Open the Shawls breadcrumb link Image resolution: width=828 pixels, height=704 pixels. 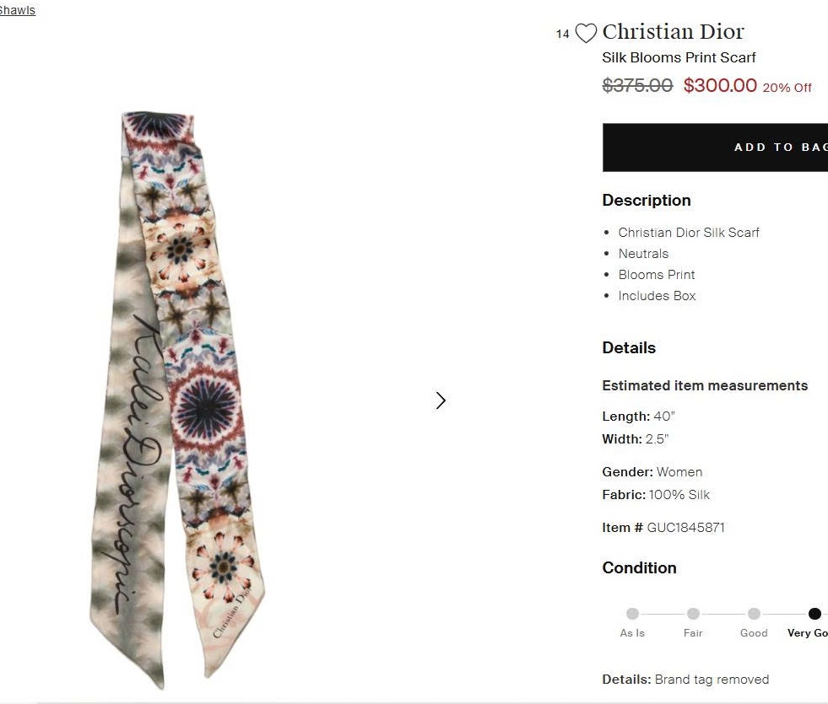tap(17, 10)
